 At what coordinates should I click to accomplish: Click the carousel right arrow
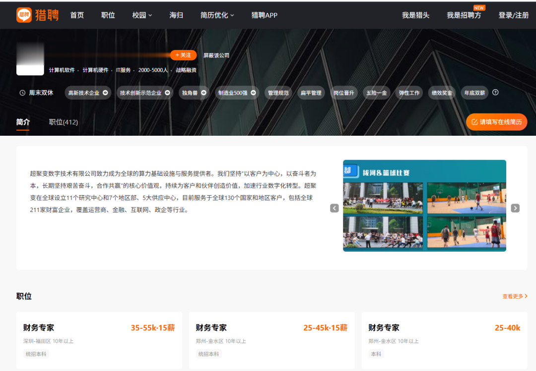pyautogui.click(x=514, y=208)
